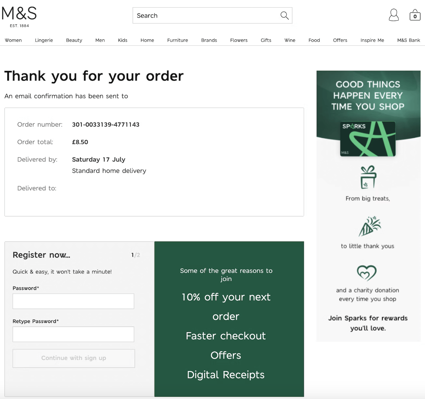425x399 pixels.
Task: Open the account profile icon
Action: [x=394, y=15]
